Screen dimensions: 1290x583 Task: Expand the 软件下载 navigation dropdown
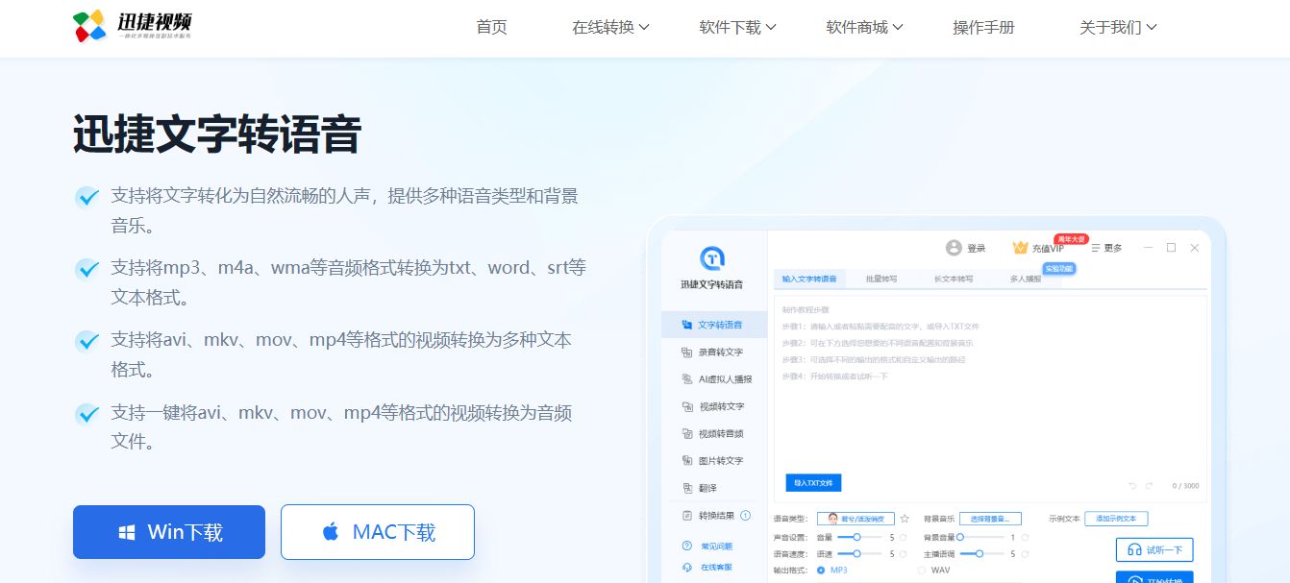coord(737,27)
